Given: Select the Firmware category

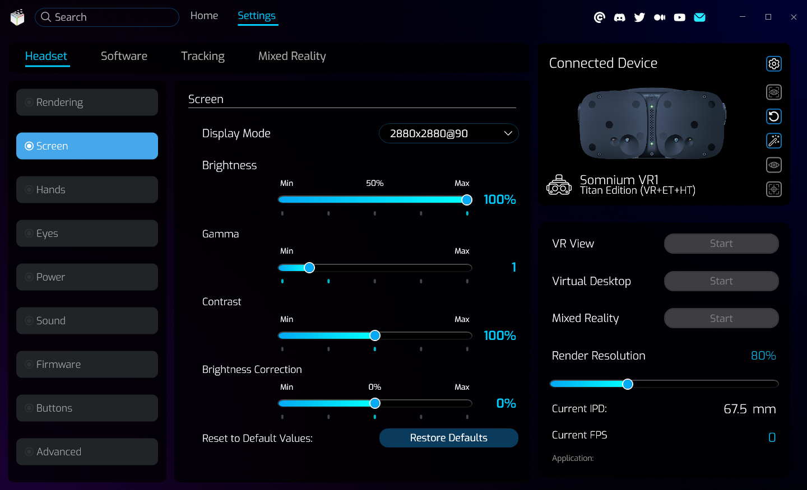Looking at the screenshot, I should (x=87, y=365).
